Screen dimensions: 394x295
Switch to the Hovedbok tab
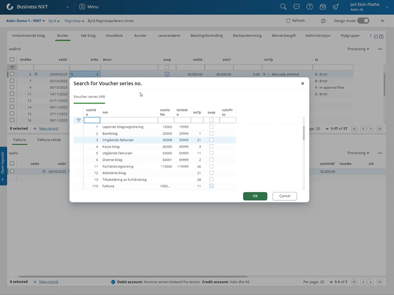point(114,36)
